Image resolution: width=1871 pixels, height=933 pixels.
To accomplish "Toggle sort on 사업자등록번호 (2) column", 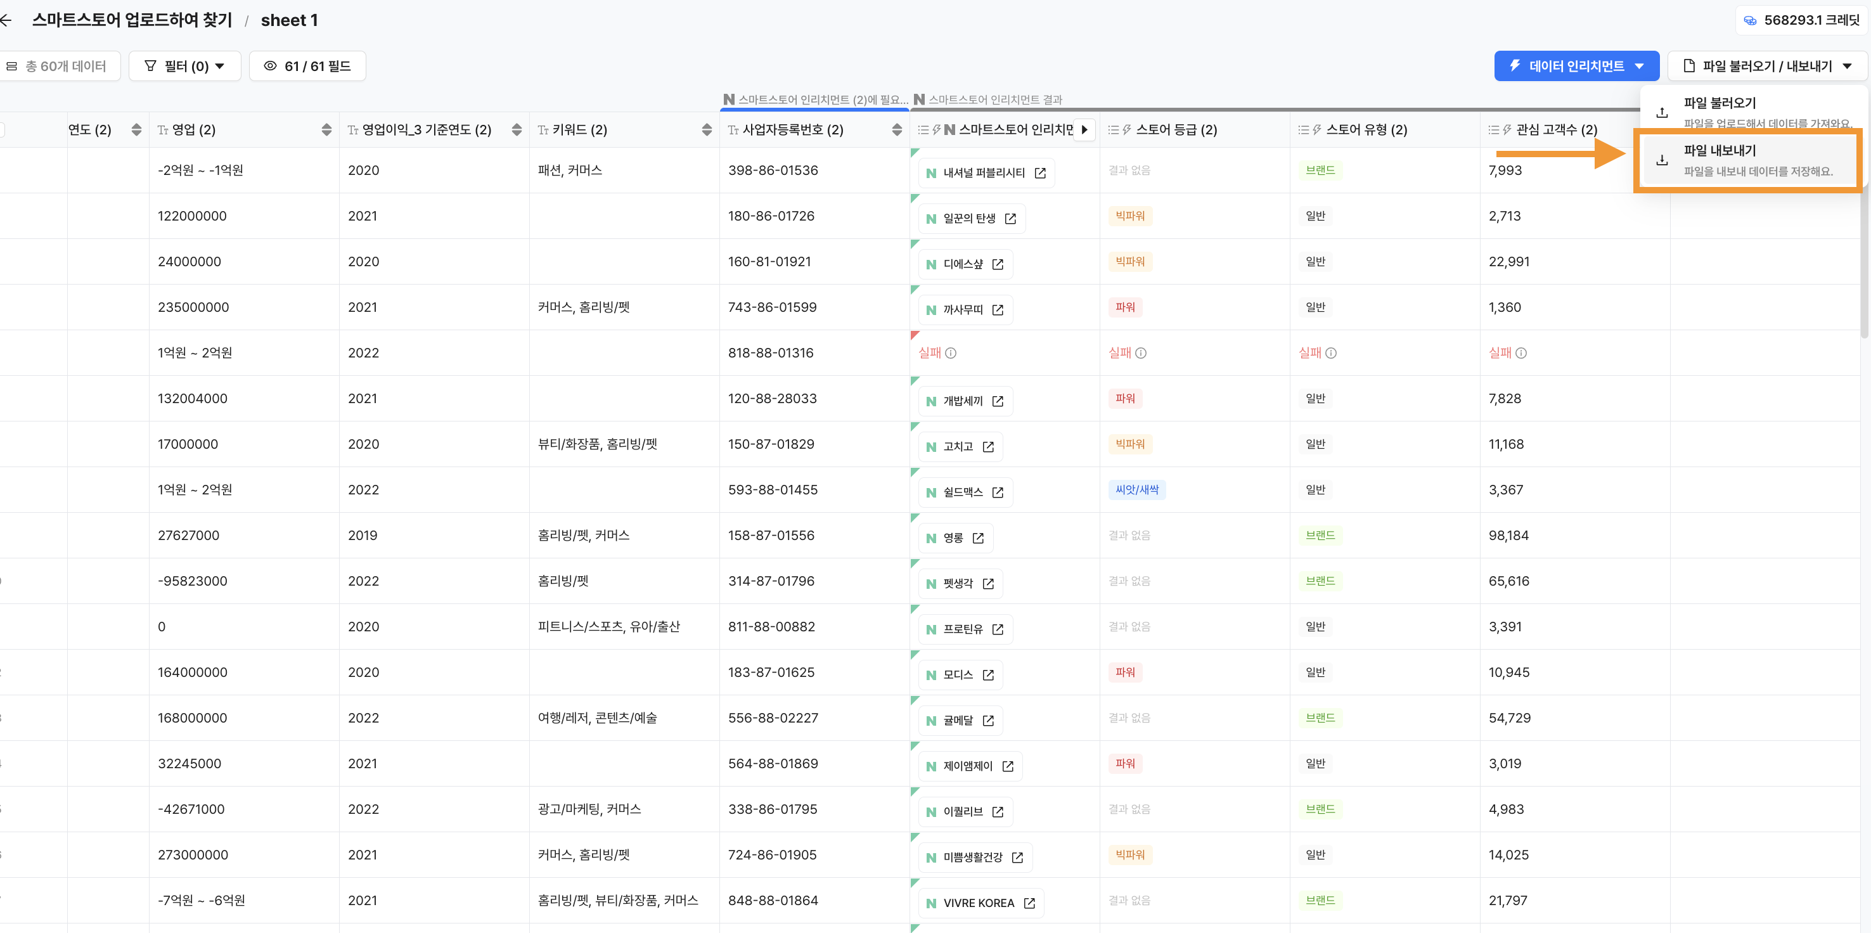I will tap(897, 129).
